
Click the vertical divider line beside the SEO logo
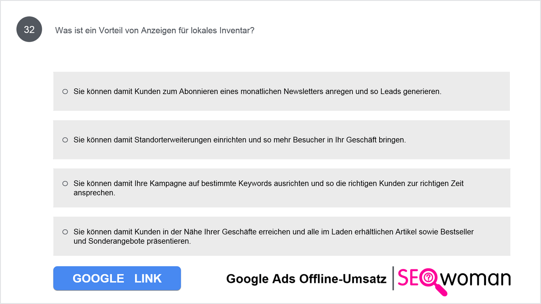pos(393,279)
